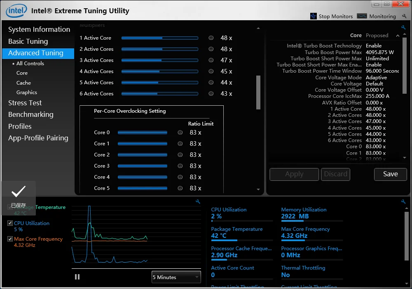The width and height of the screenshot is (412, 289).
Task: Open the Stress Test section
Action: pos(25,103)
